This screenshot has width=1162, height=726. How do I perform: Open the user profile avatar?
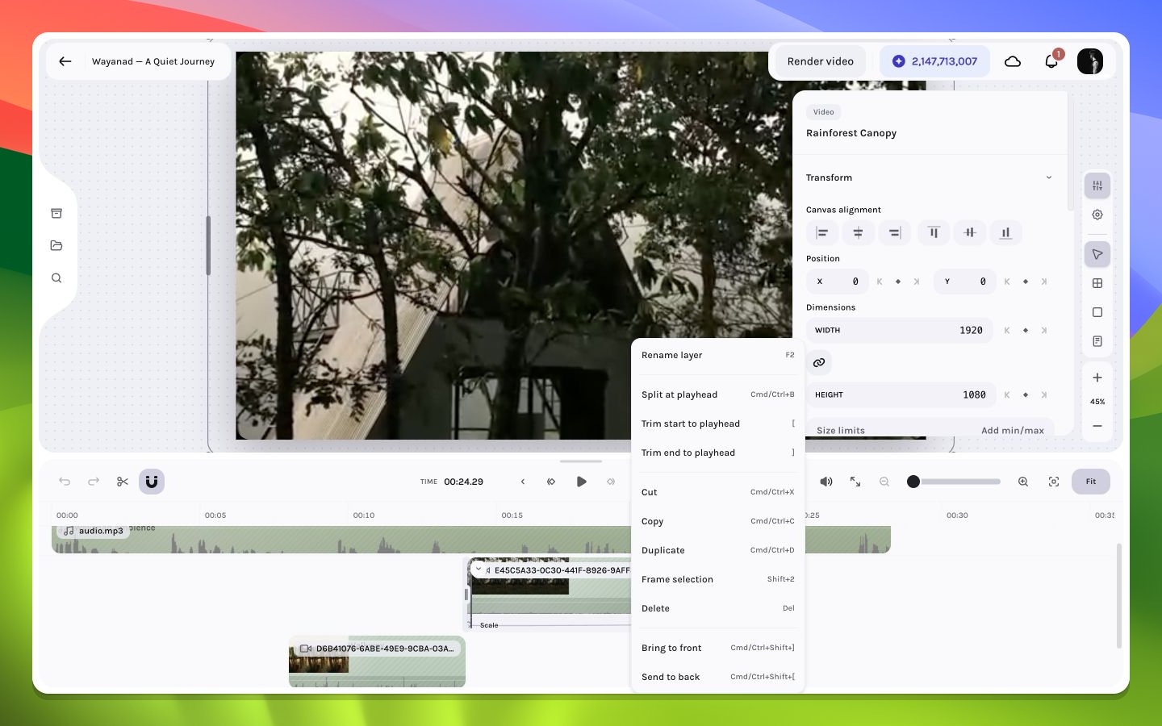1090,61
